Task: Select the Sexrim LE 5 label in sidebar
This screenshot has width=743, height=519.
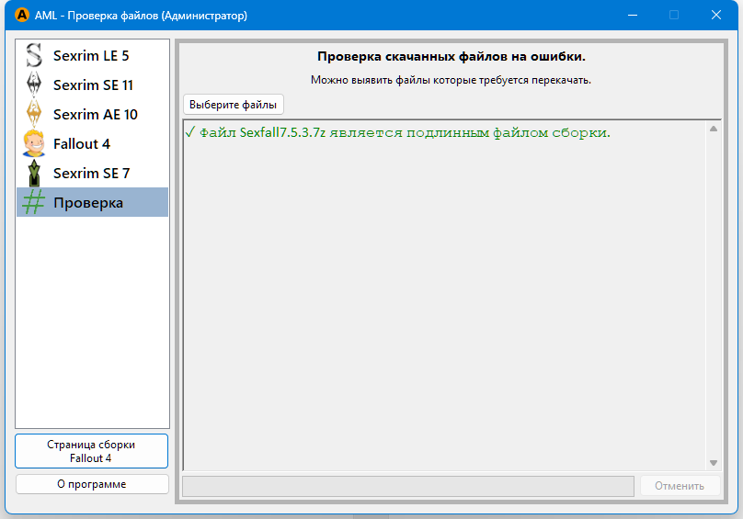Action: [x=91, y=55]
